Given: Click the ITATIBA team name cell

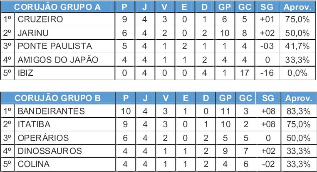Looking at the screenshot, I should (65, 124).
